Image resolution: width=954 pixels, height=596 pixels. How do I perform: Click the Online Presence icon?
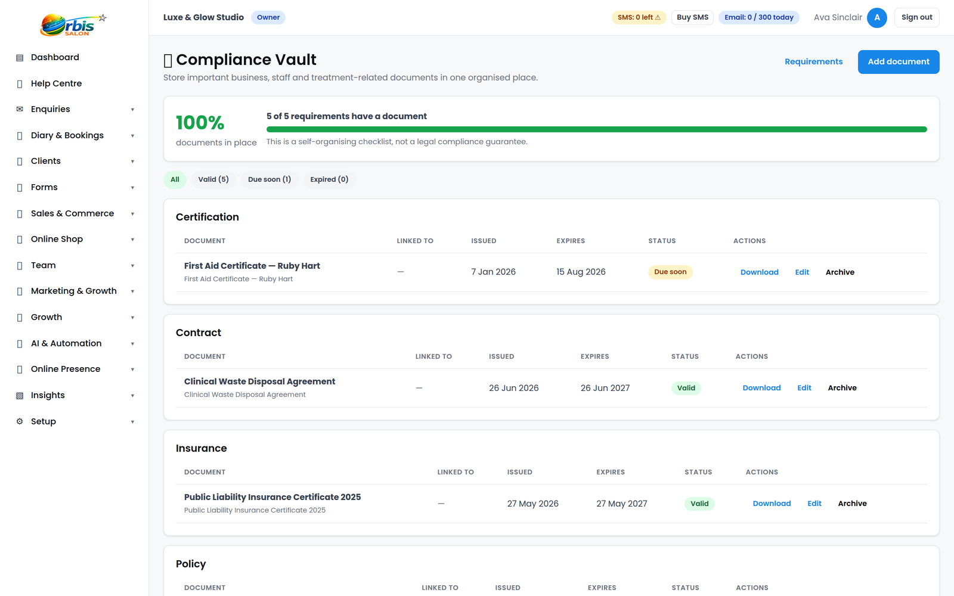pos(20,370)
